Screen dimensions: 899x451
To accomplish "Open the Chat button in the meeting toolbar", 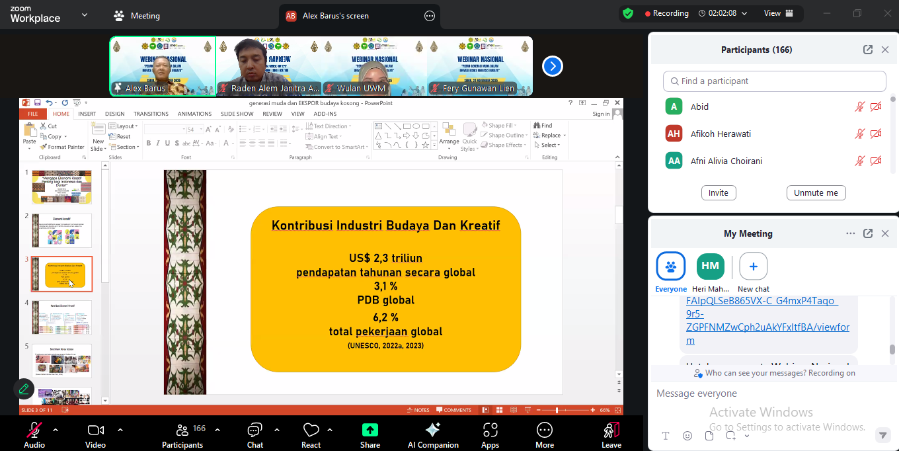I will (x=255, y=435).
